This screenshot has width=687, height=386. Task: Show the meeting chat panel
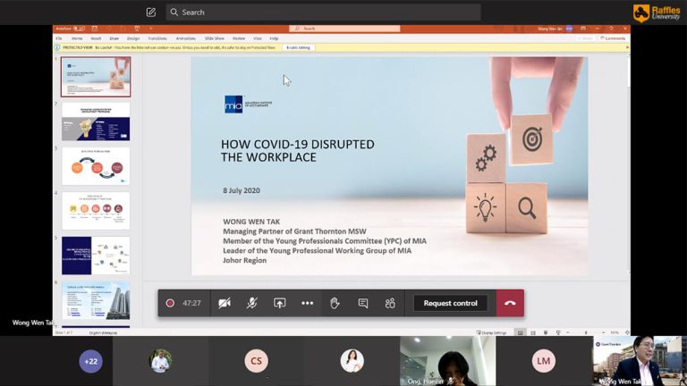(362, 303)
